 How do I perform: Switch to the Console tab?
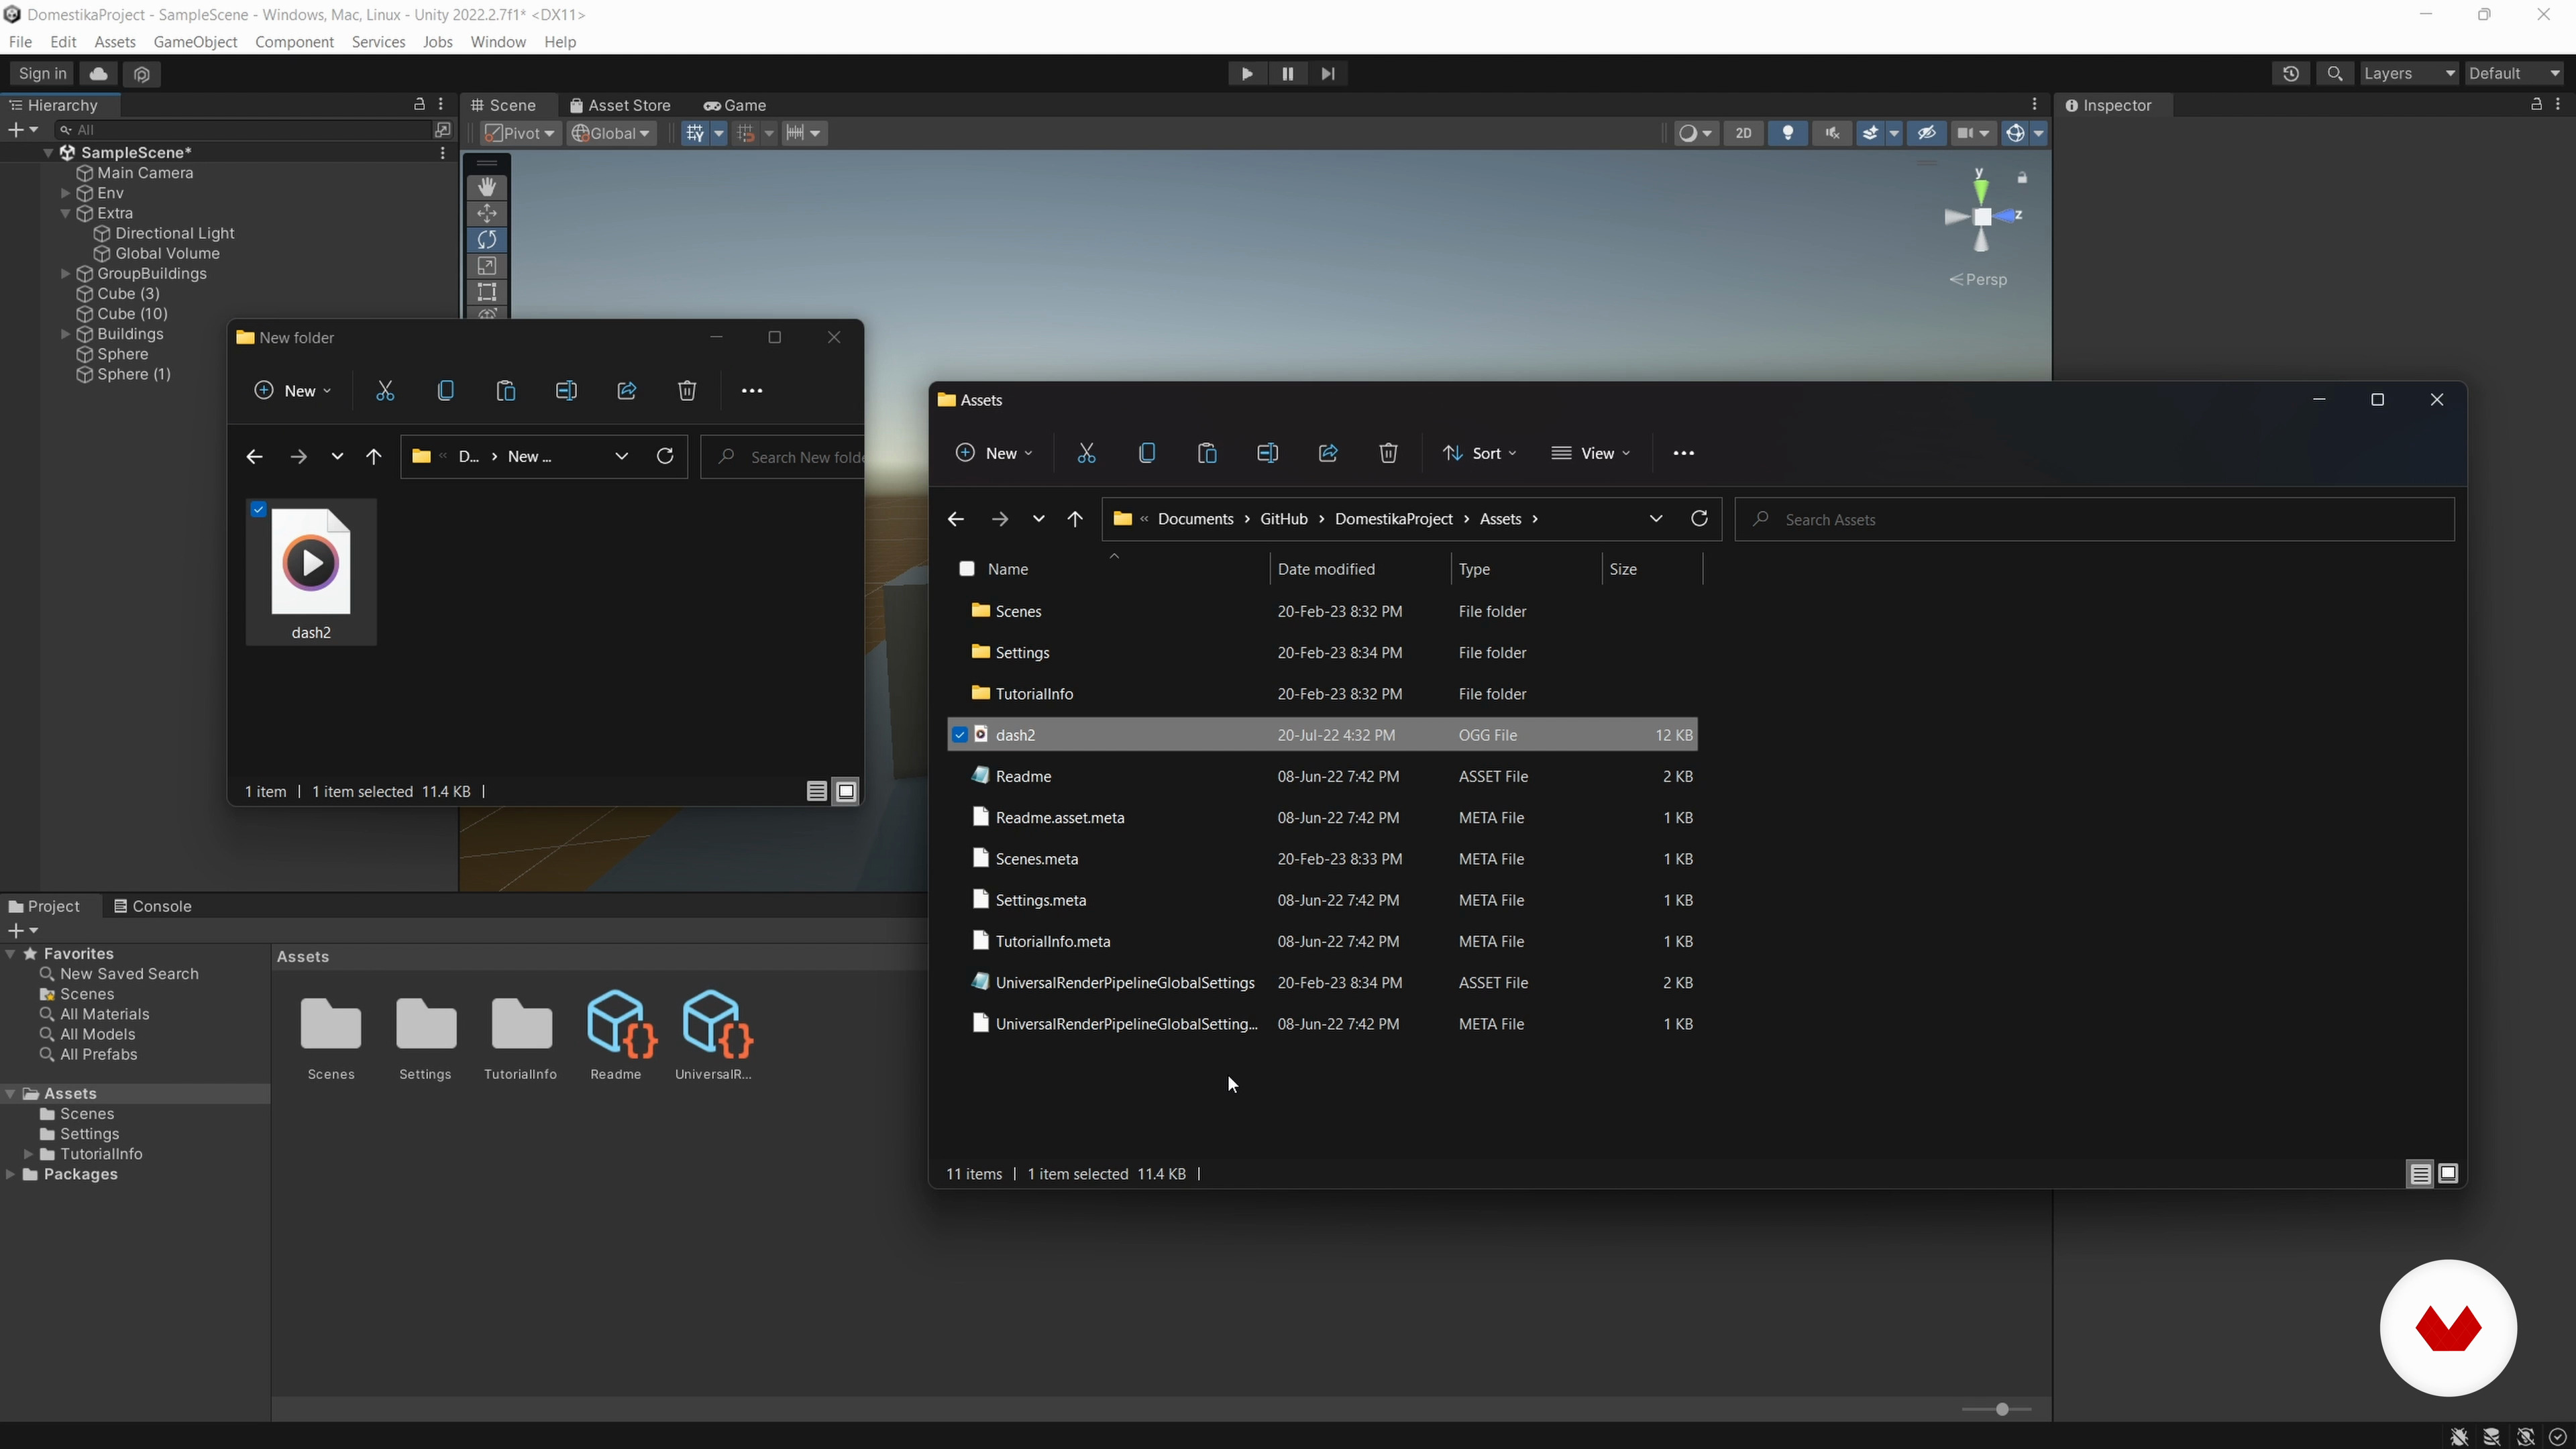[x=152, y=907]
